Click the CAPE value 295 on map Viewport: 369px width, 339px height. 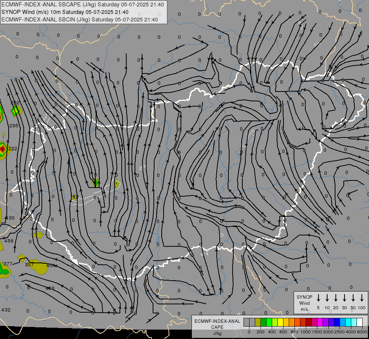click(x=14, y=126)
